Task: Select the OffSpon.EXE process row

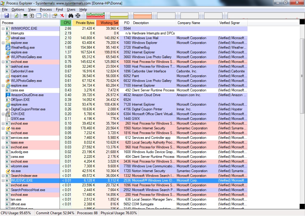Action: click(124, 100)
